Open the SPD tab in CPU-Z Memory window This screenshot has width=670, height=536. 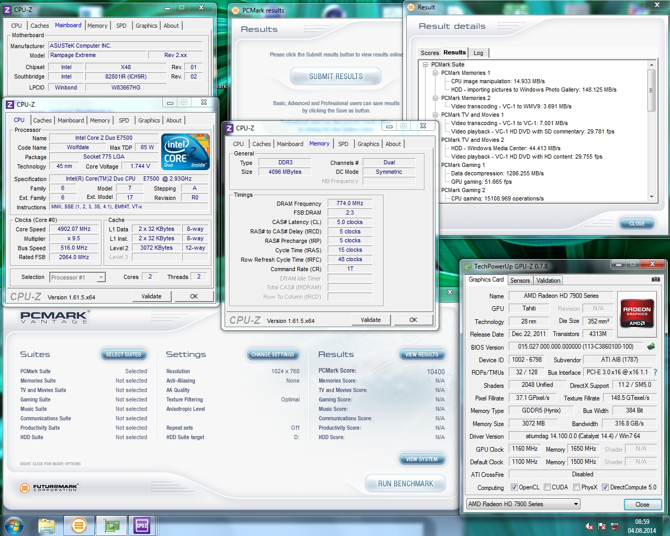coord(343,144)
